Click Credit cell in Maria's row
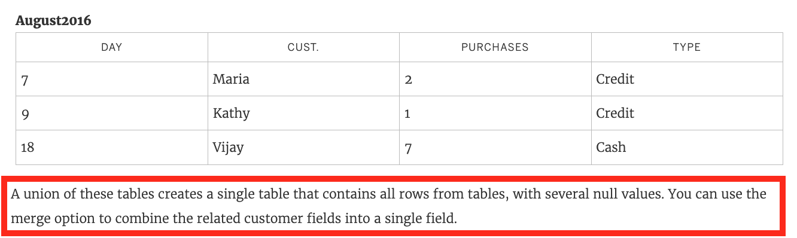The image size is (797, 238). tap(687, 79)
